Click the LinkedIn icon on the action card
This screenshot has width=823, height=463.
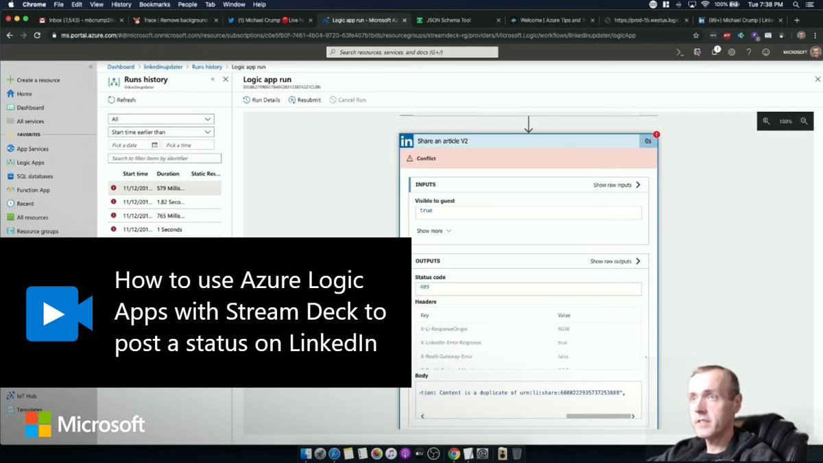point(407,141)
